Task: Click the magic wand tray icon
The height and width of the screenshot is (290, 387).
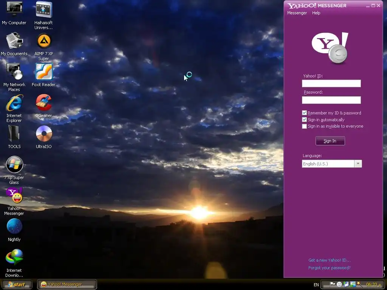Action: click(360, 285)
